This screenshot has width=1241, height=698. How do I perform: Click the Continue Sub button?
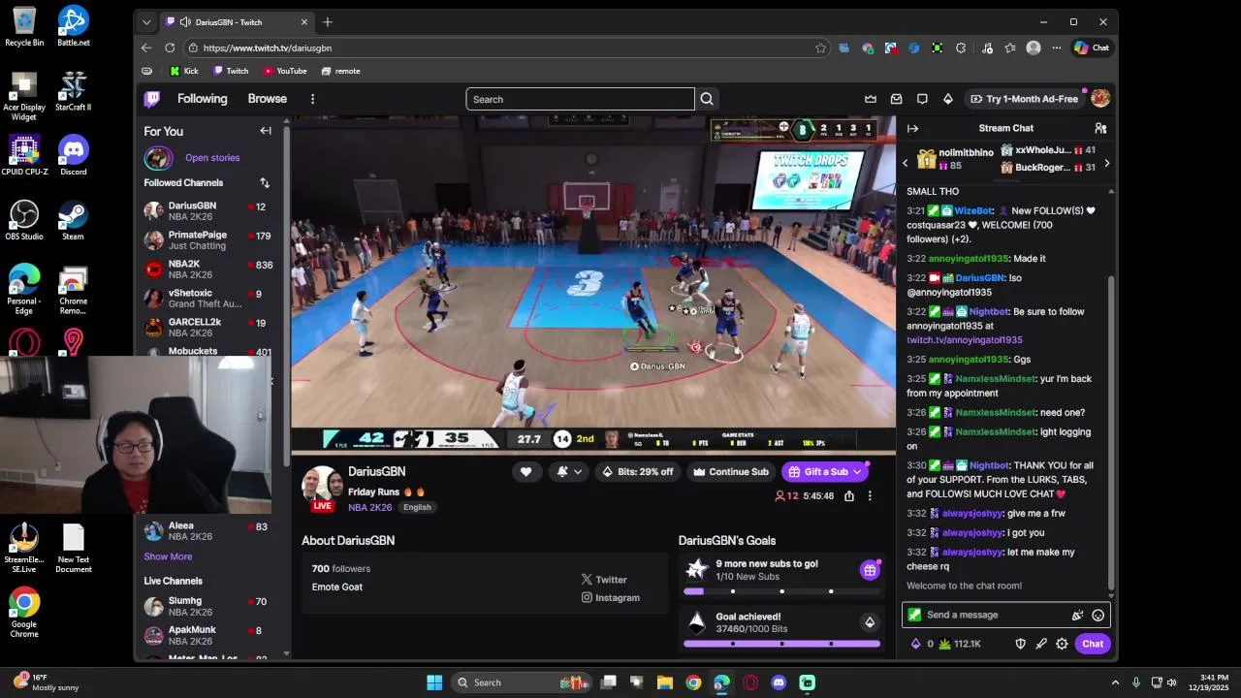[x=730, y=472]
